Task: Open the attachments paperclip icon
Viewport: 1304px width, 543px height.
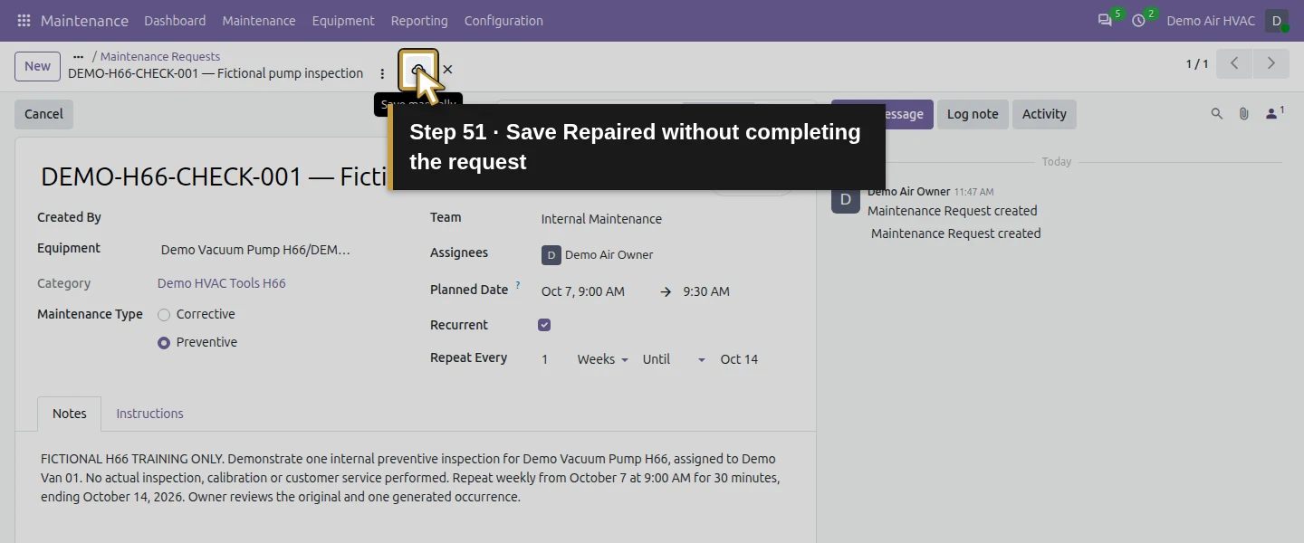Action: [1244, 114]
